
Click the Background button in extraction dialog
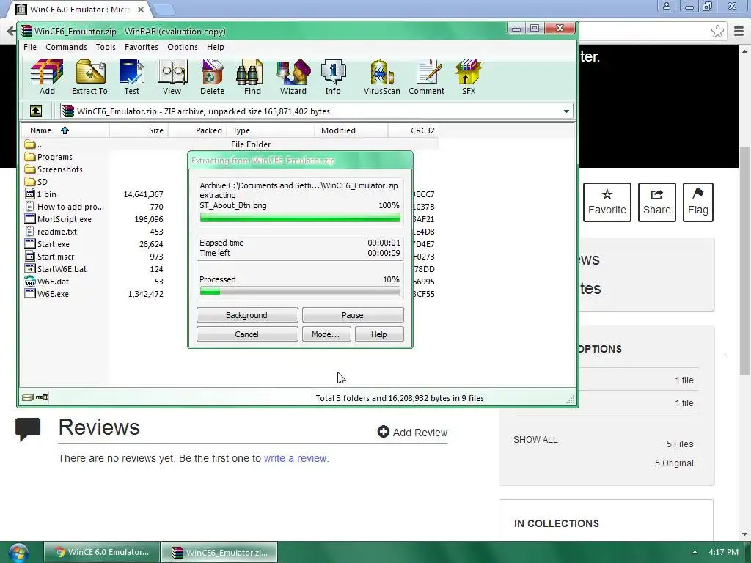(247, 315)
